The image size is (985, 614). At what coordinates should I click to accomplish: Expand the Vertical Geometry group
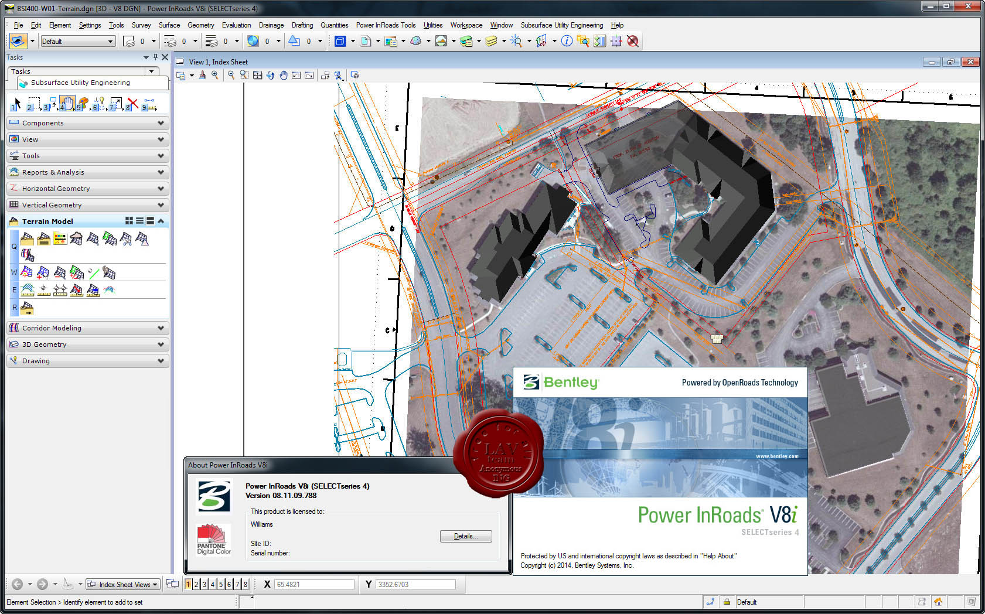coord(88,205)
